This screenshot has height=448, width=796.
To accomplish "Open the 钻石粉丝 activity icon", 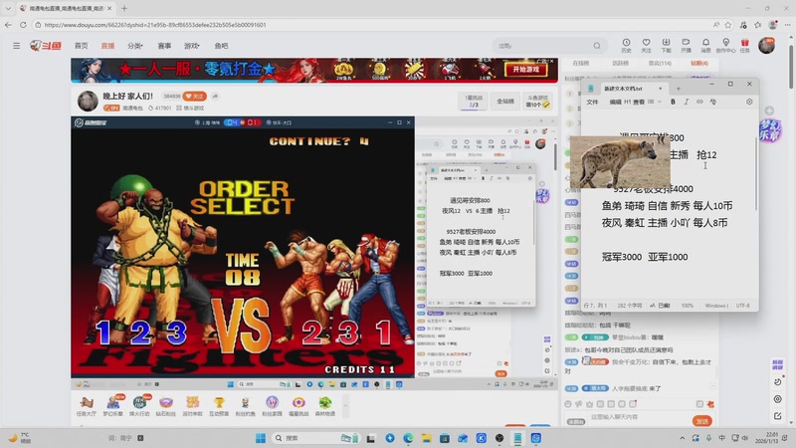I will (165, 406).
